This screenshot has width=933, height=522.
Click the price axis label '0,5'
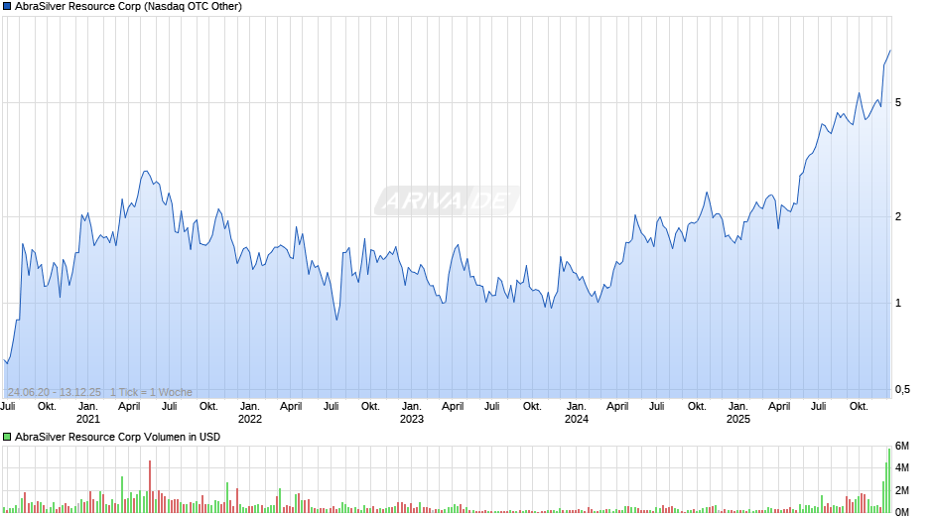click(902, 389)
